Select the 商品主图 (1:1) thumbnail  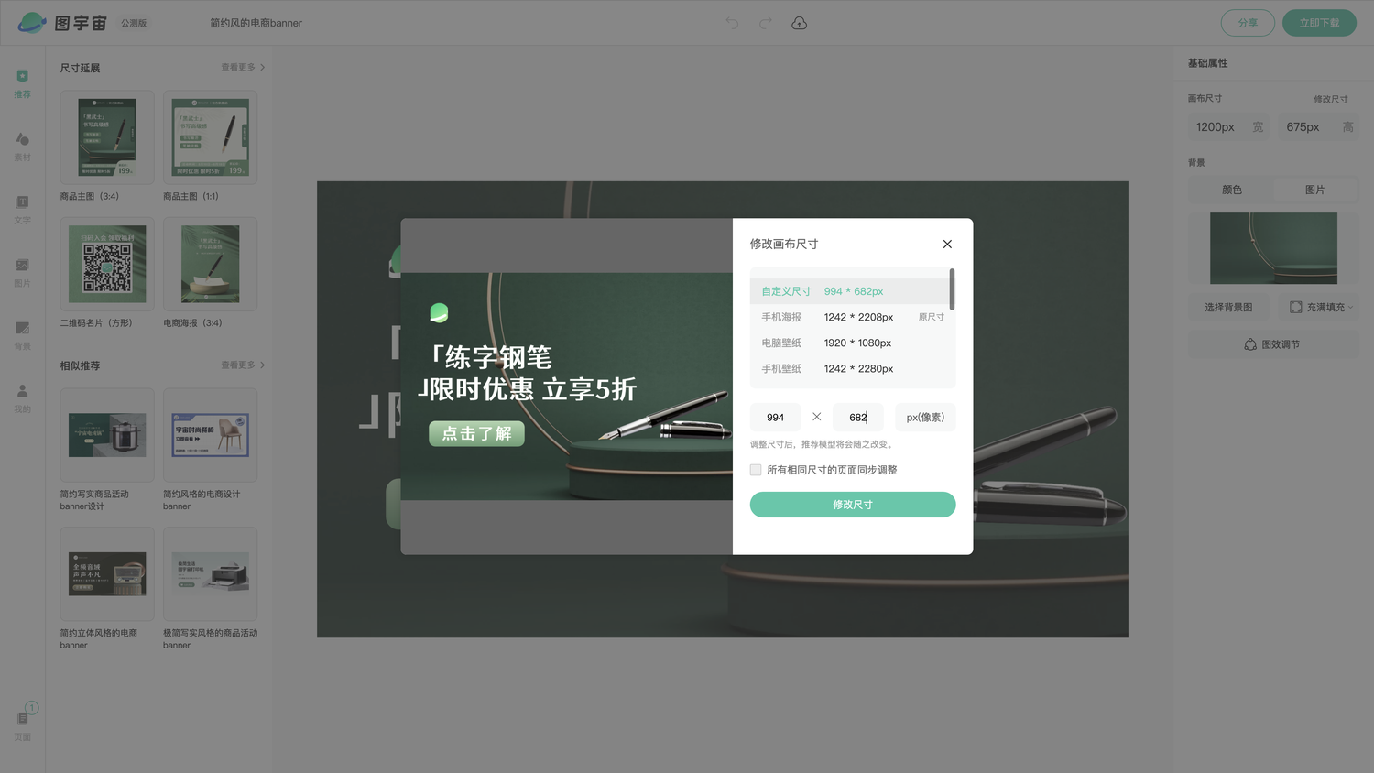point(210,137)
